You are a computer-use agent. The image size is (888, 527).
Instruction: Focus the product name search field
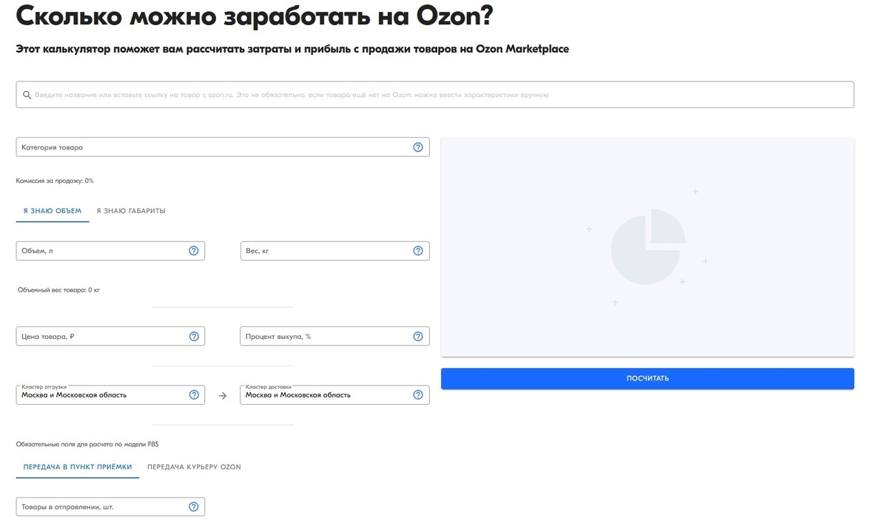coord(435,95)
